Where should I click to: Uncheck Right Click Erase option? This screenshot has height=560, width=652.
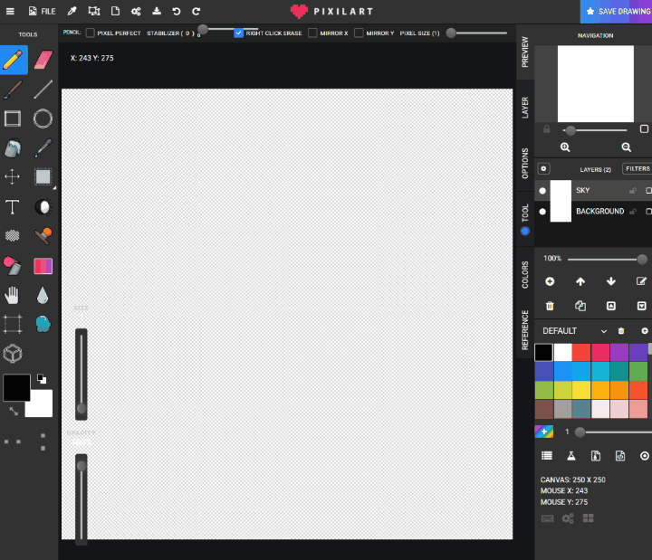tap(238, 33)
